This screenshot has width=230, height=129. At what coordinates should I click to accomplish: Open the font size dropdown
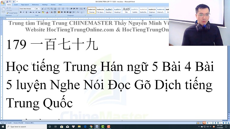(x=40, y=9)
